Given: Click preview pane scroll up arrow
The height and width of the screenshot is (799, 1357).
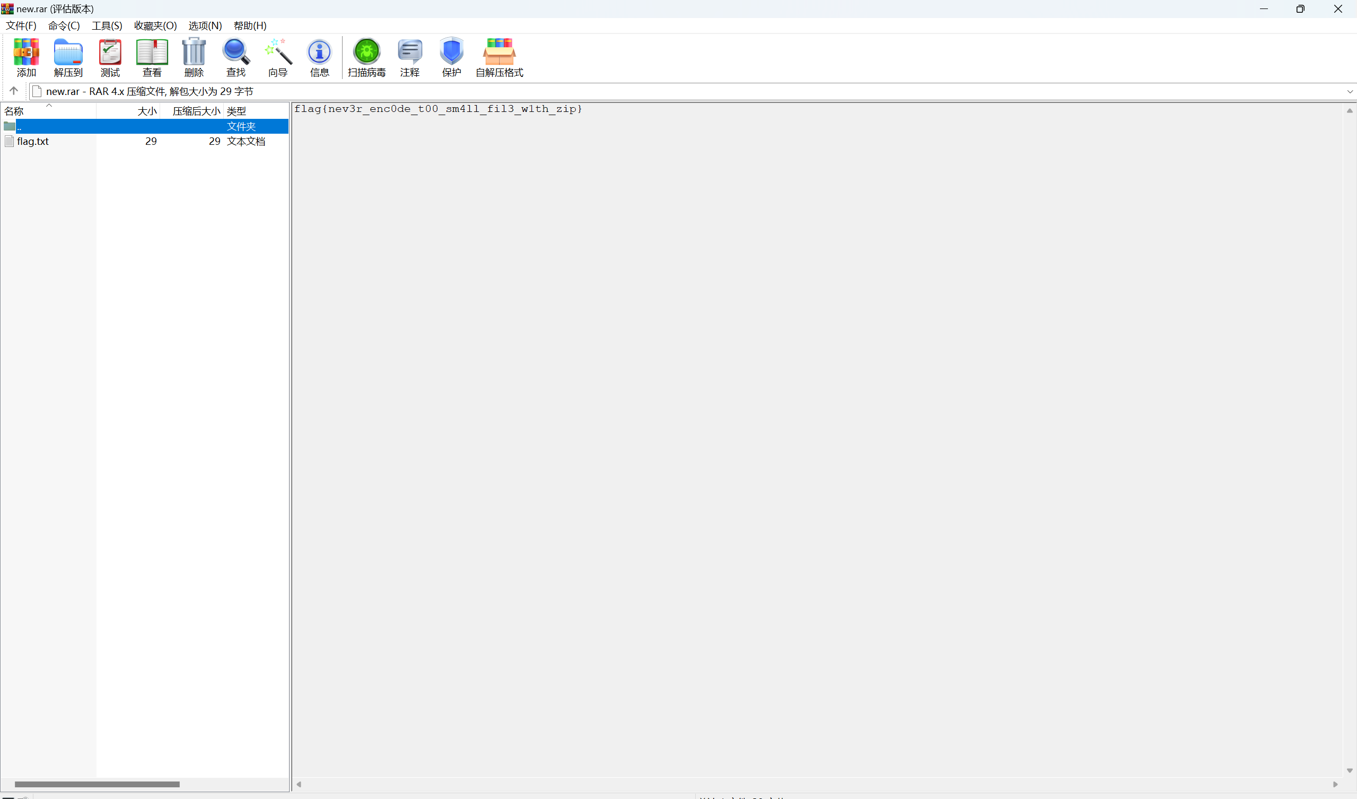Looking at the screenshot, I should [x=1350, y=110].
